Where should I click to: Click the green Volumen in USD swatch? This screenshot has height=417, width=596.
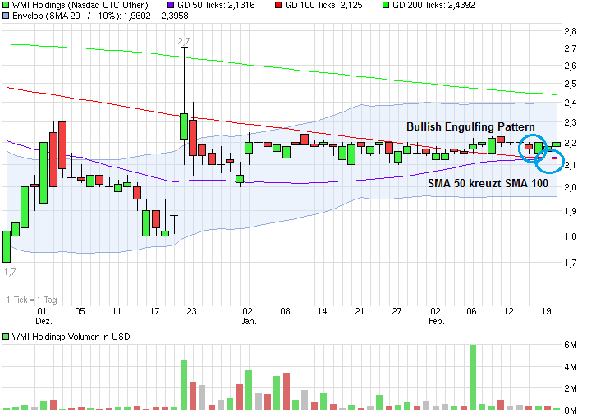coord(6,337)
